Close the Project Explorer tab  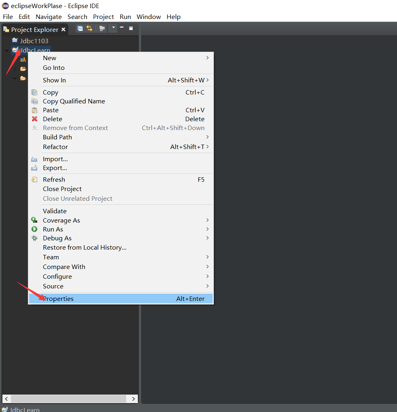point(63,29)
